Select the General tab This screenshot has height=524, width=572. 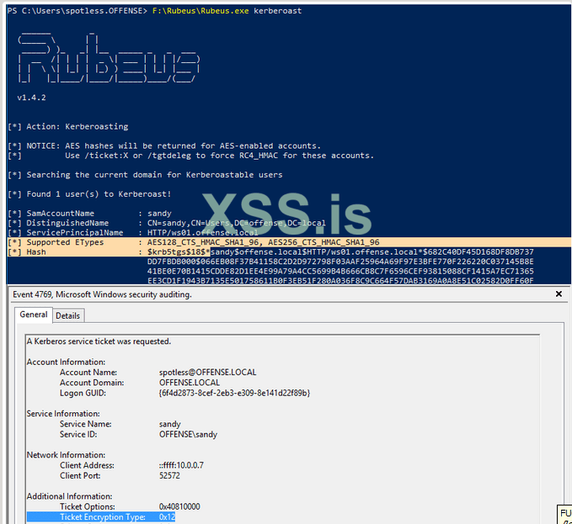[34, 315]
